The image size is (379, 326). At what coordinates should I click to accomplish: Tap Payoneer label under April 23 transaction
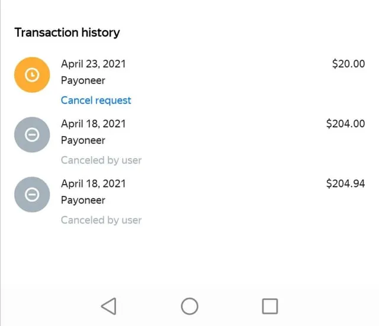pos(83,80)
